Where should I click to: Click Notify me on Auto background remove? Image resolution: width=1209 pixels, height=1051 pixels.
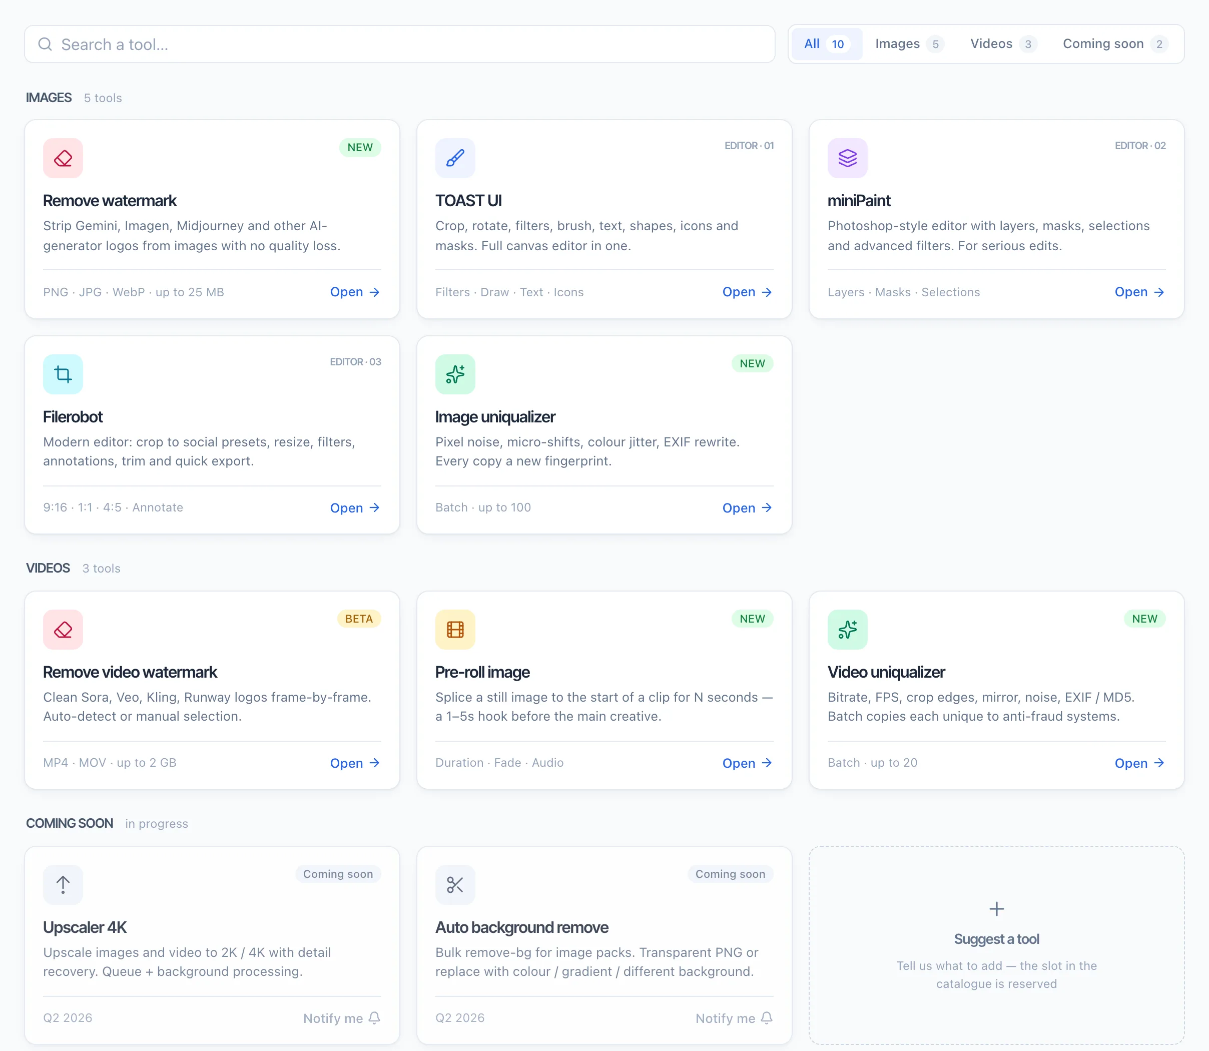(x=734, y=1018)
